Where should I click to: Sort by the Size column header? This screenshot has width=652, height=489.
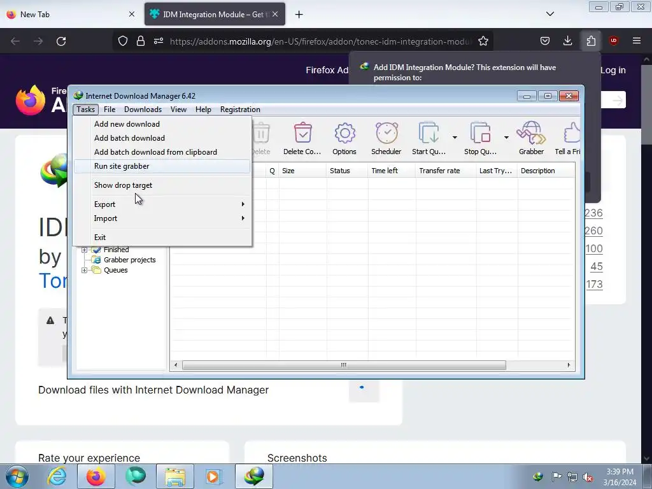click(x=302, y=171)
